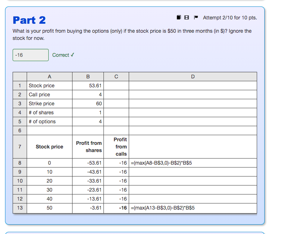Image resolution: width=291 pixels, height=234 pixels.
Task: Click the '# of options' label cell
Action: 49,121
